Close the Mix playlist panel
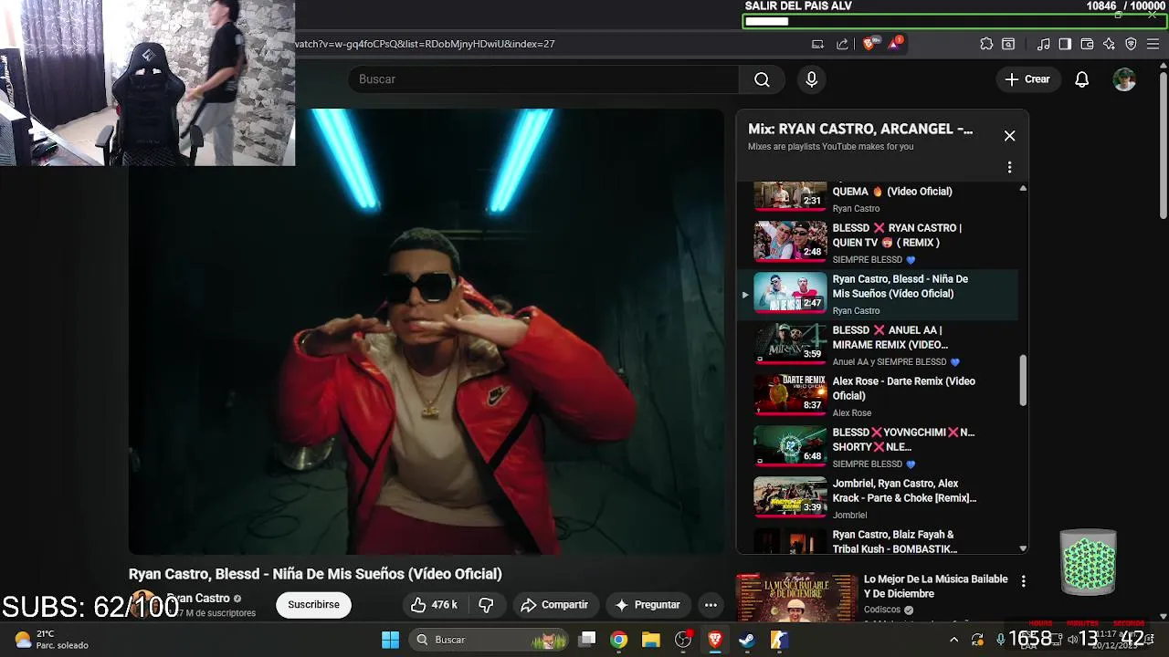This screenshot has width=1169, height=657. [1009, 135]
